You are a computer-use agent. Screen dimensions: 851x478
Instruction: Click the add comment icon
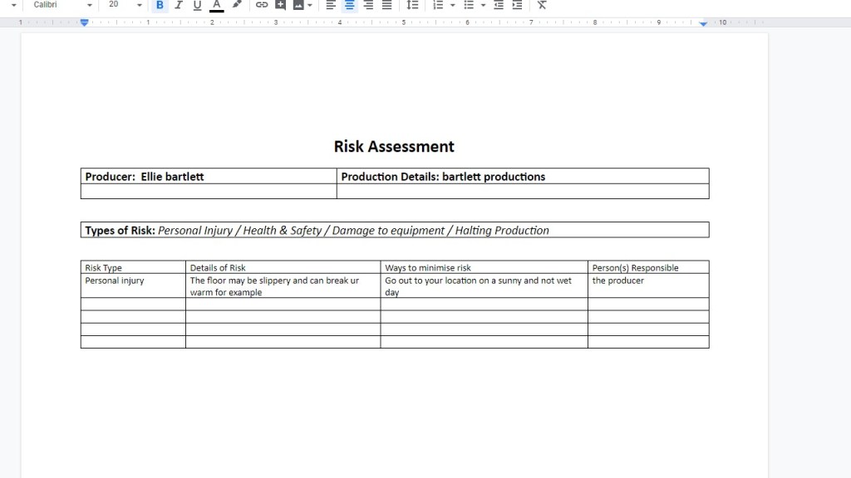tap(280, 5)
